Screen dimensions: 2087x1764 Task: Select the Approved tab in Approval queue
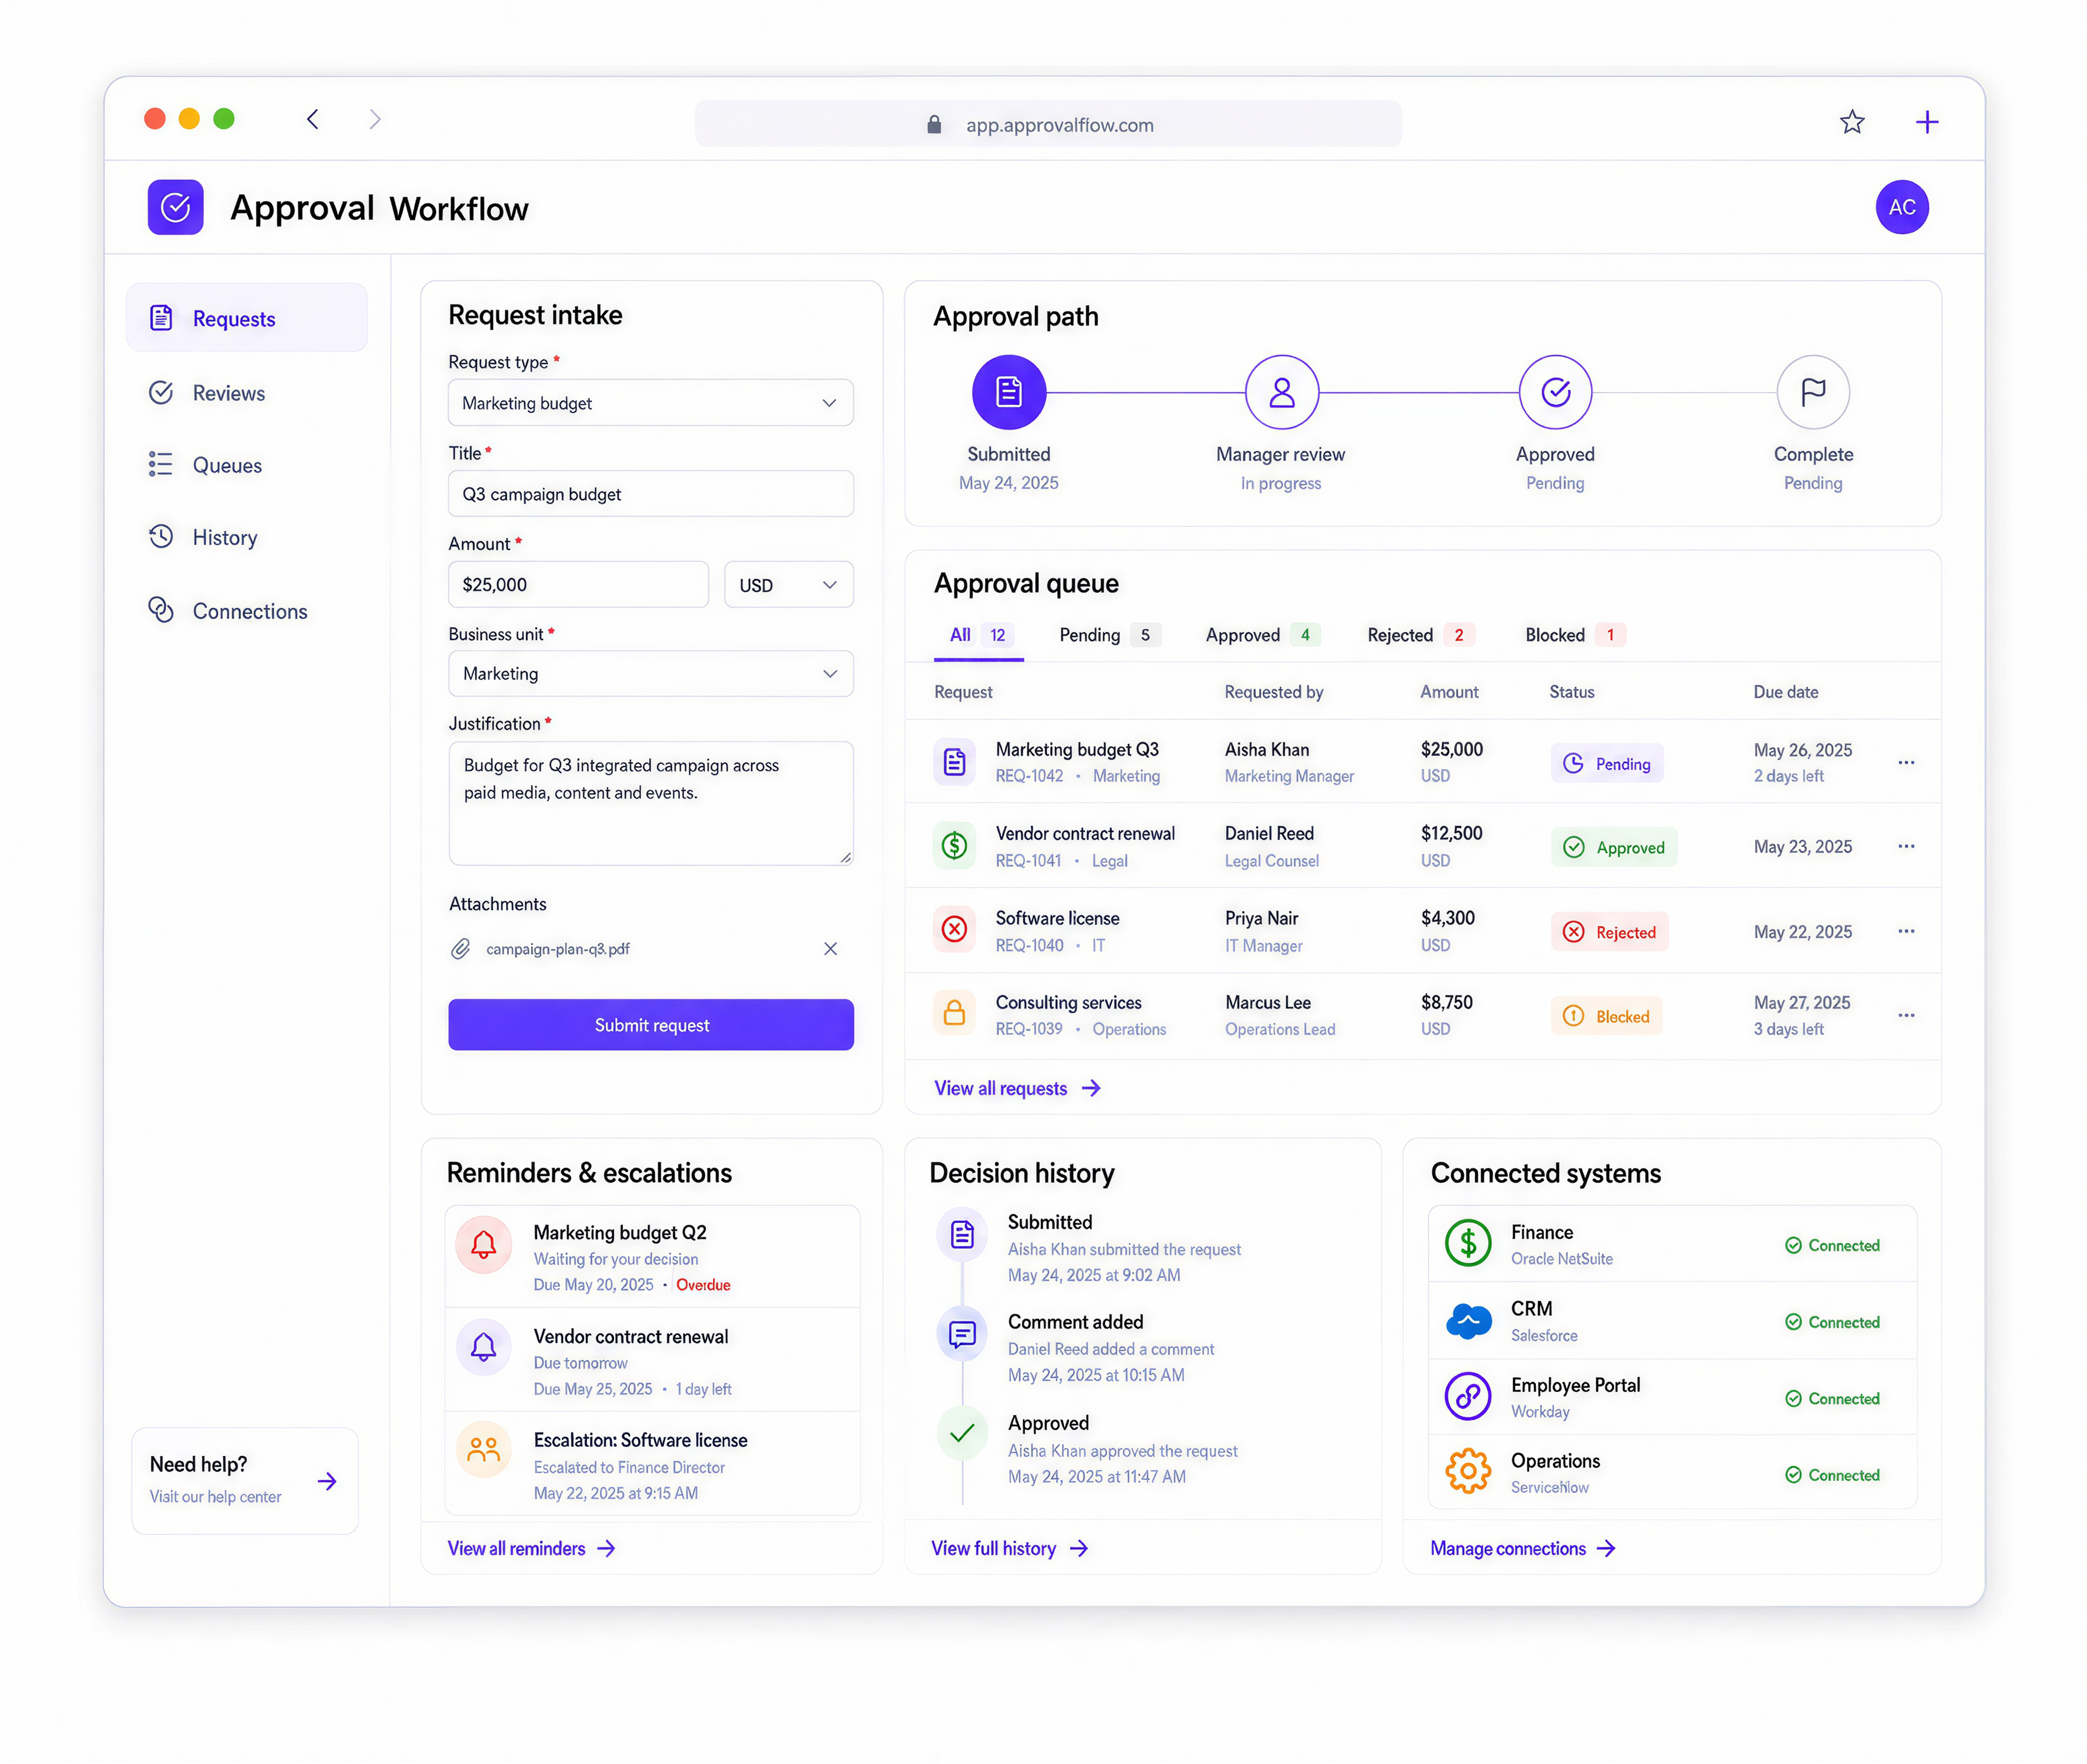(x=1263, y=635)
